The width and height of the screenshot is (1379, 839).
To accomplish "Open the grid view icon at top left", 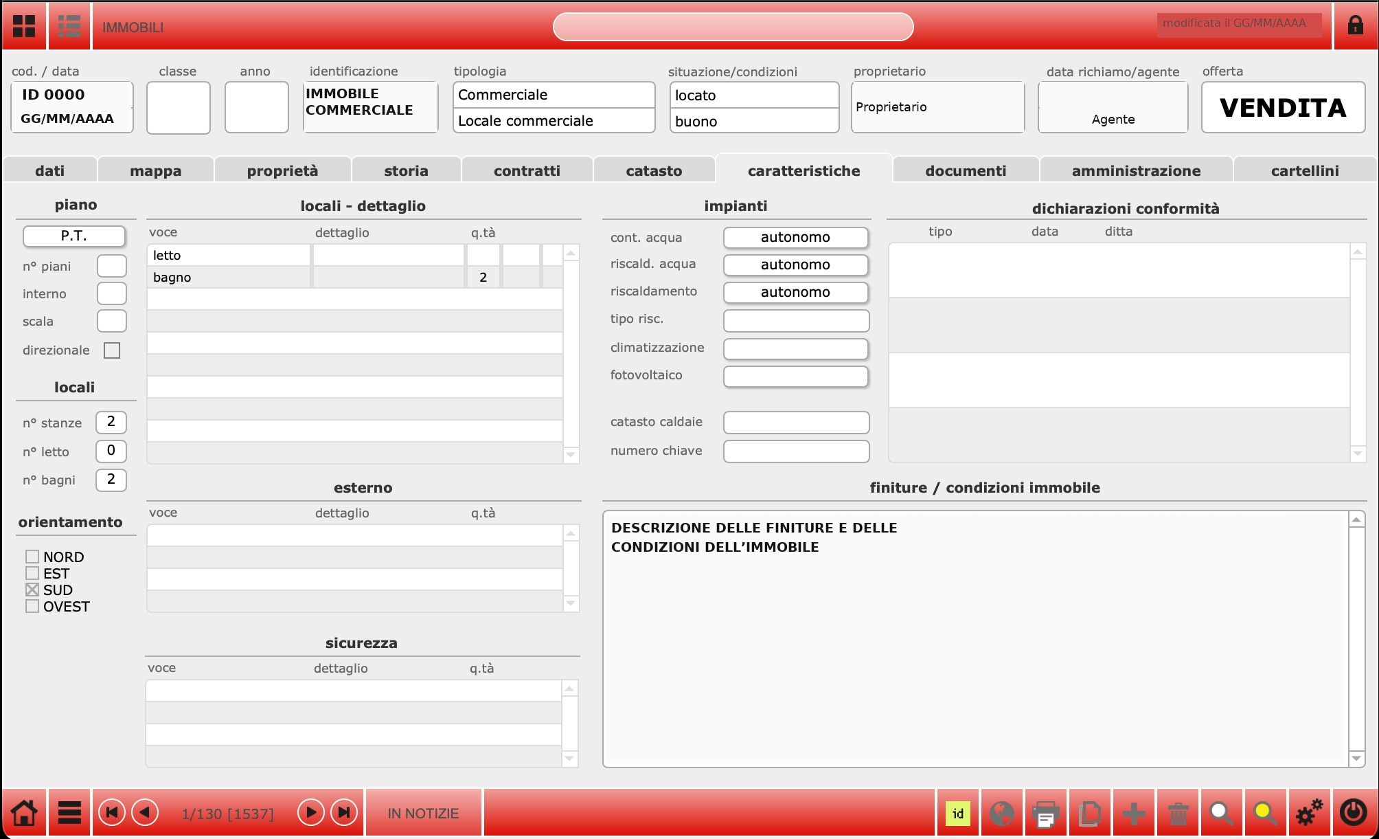I will 24,27.
